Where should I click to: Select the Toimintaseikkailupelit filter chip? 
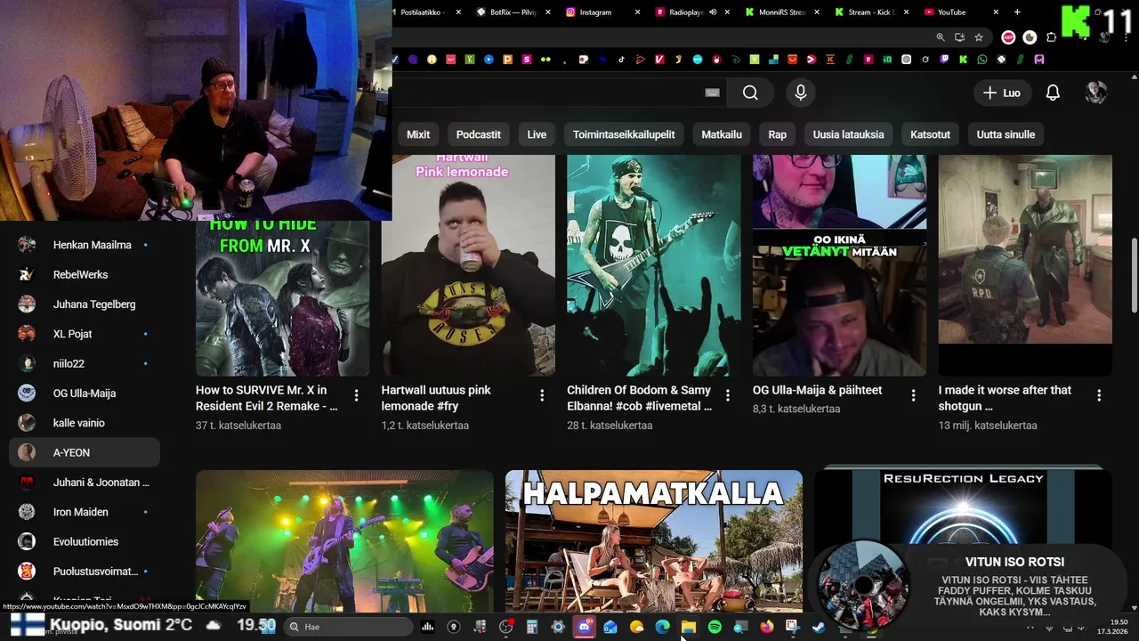[624, 134]
